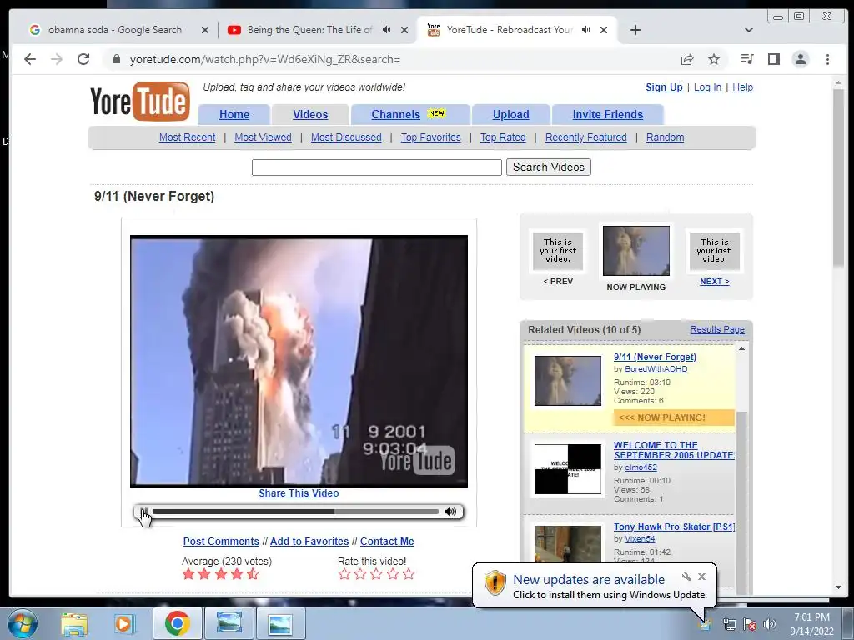
Task: Click the Now Playing video thumbnail
Action: pos(636,251)
